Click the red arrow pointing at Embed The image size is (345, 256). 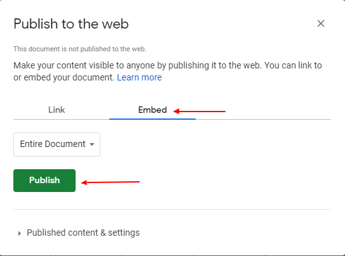coord(200,112)
